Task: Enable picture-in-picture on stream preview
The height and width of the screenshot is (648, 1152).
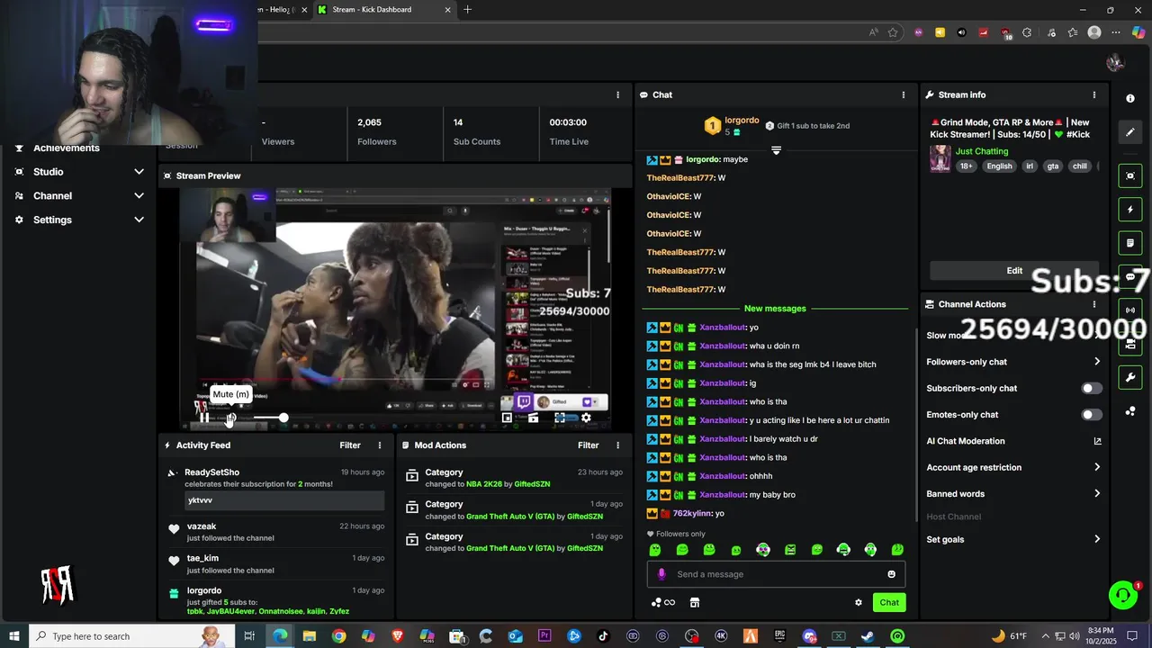Action: coord(507,418)
